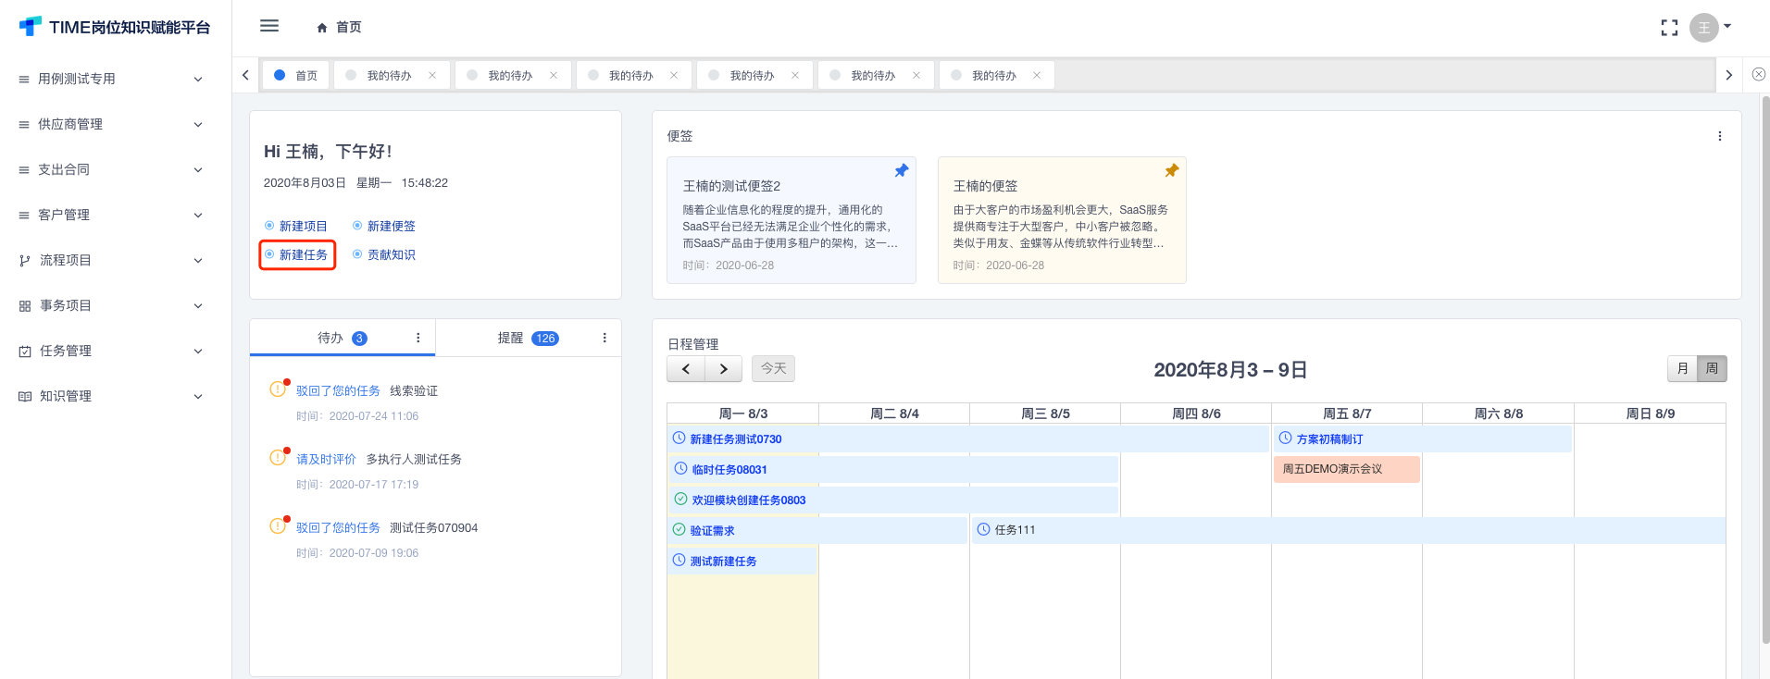
Task: Open 测试新建任务 calendar event
Action: 742,562
